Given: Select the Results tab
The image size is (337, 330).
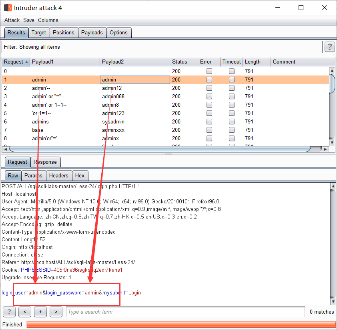Looking at the screenshot, I should 16,33.
